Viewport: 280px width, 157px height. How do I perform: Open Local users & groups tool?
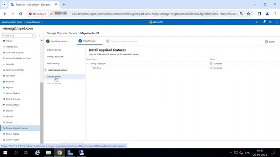point(14,53)
